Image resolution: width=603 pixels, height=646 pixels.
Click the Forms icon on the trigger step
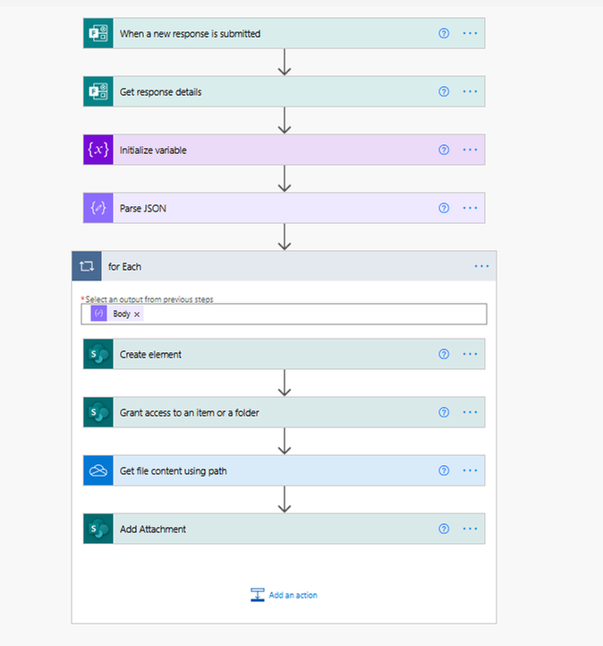tap(98, 33)
